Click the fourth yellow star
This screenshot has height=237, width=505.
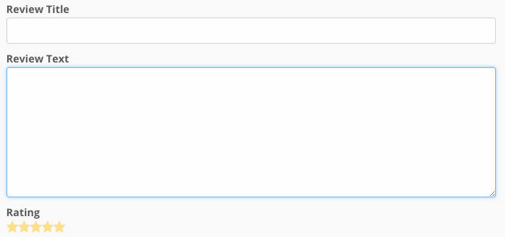tap(48, 227)
